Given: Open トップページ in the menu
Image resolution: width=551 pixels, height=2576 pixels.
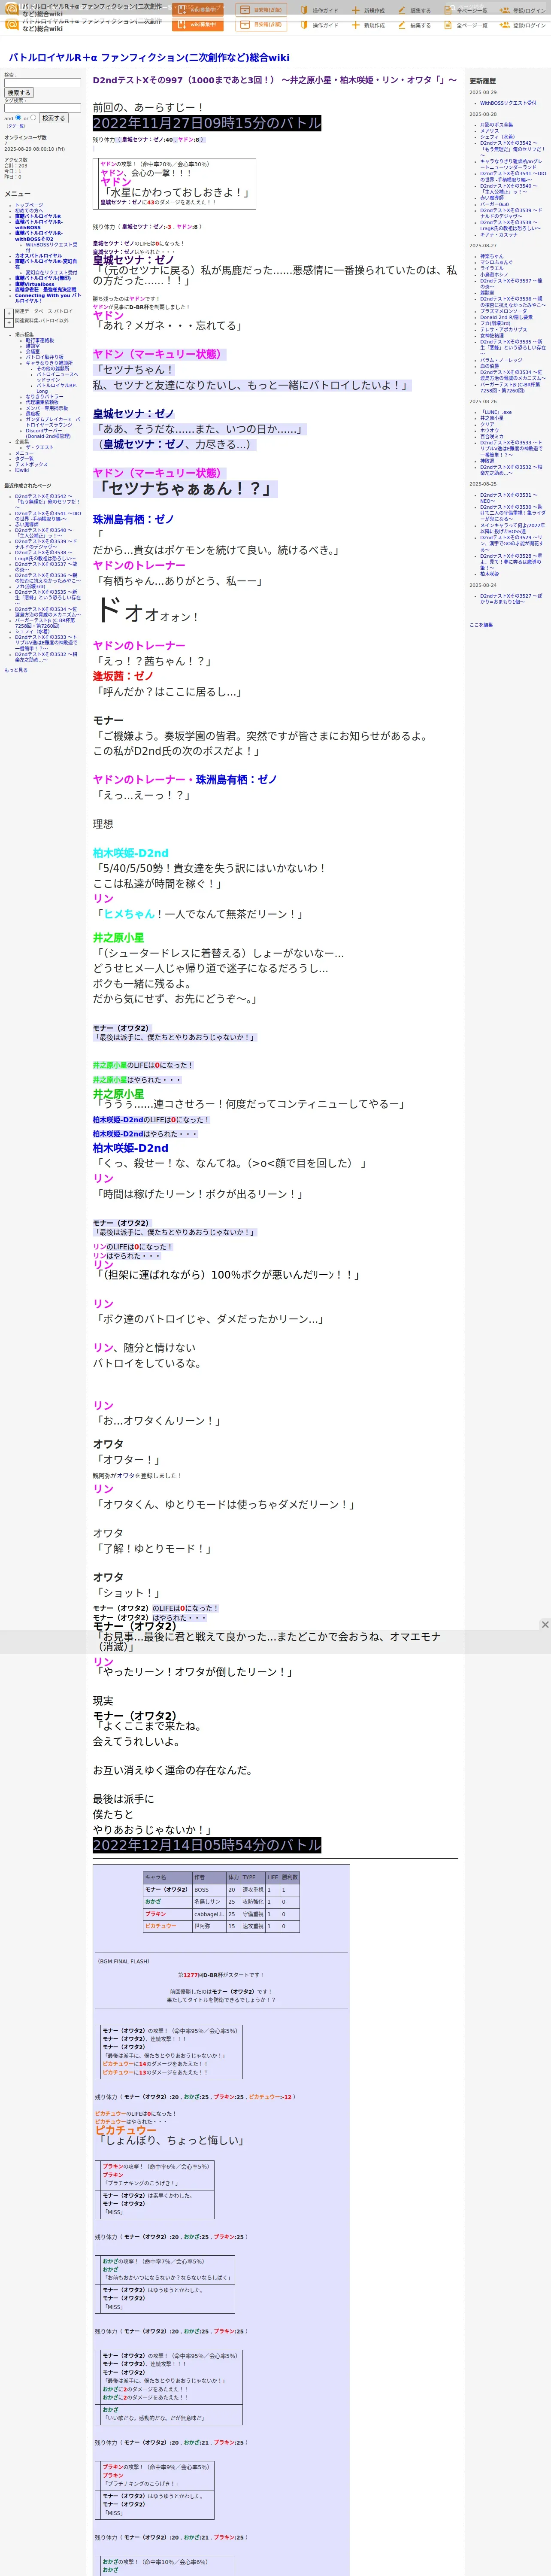Looking at the screenshot, I should coord(29,205).
